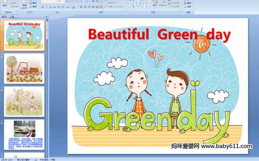Select the left brace shape in gallery
Image resolution: width=259 pixels, height=161 pixels.
(x=143, y=6)
